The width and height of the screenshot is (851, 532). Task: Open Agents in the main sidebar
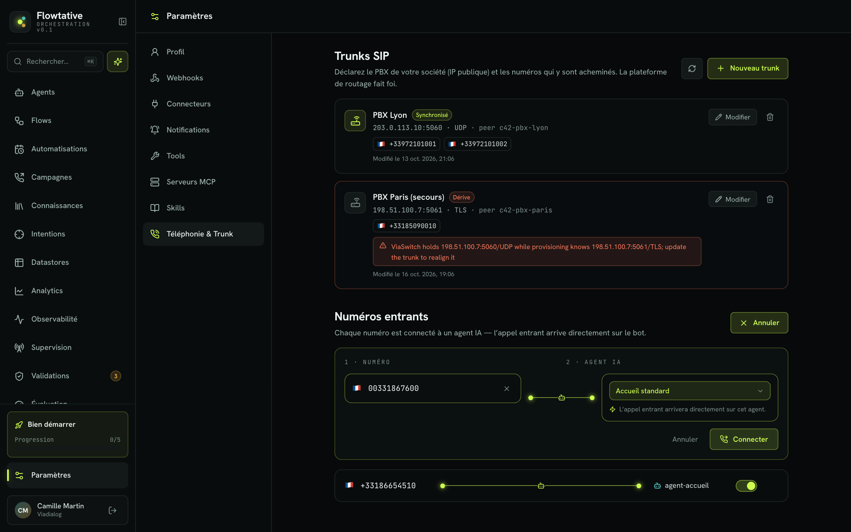pyautogui.click(x=68, y=92)
